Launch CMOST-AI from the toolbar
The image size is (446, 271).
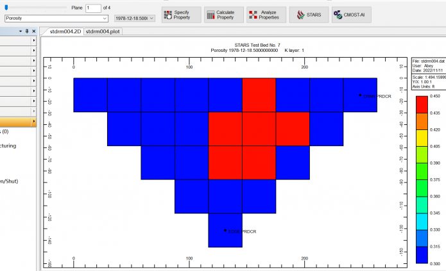point(351,15)
